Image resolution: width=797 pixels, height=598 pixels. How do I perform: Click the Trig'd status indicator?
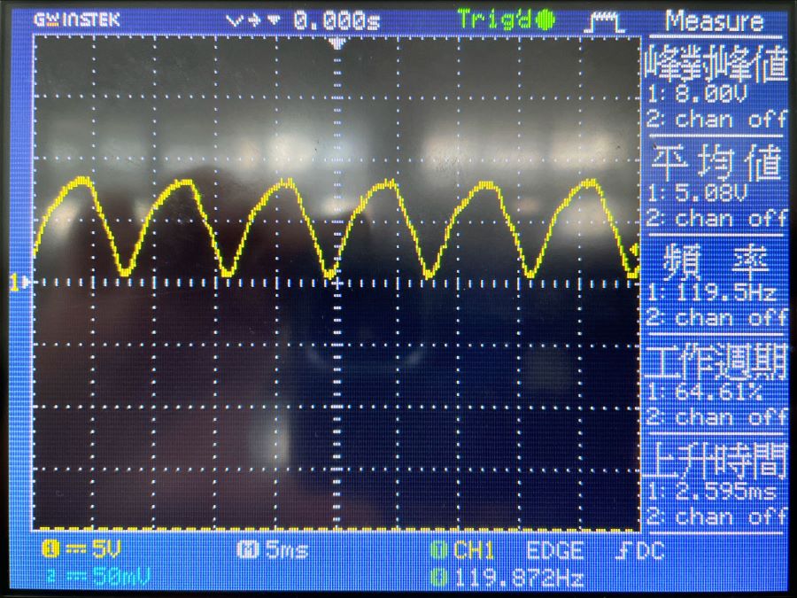click(506, 19)
